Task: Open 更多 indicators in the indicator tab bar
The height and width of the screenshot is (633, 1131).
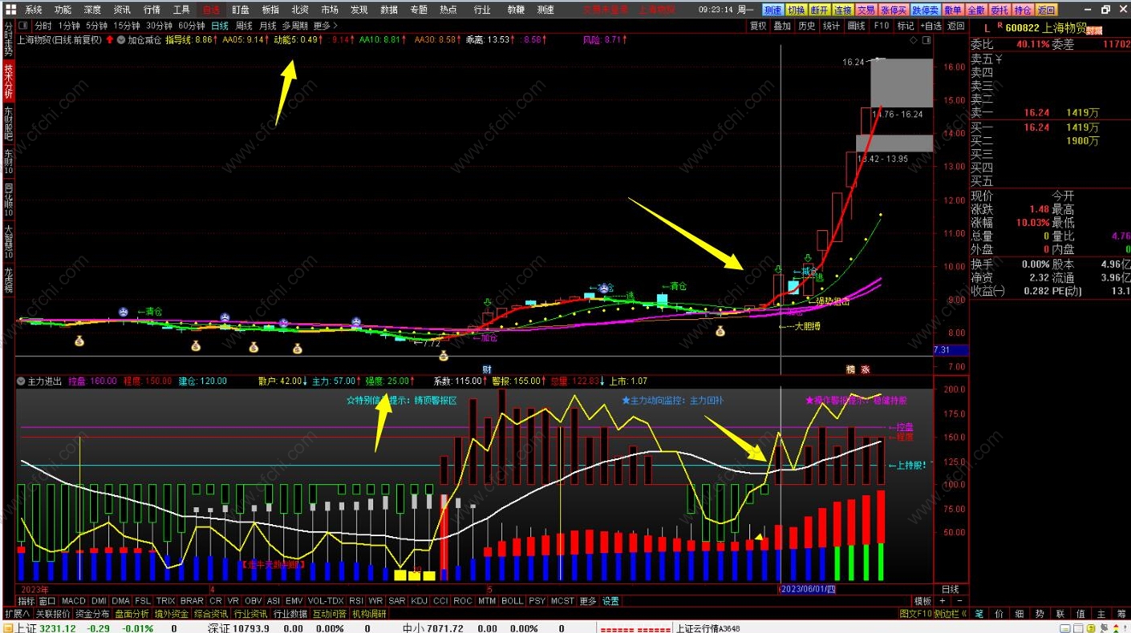Action: point(588,601)
